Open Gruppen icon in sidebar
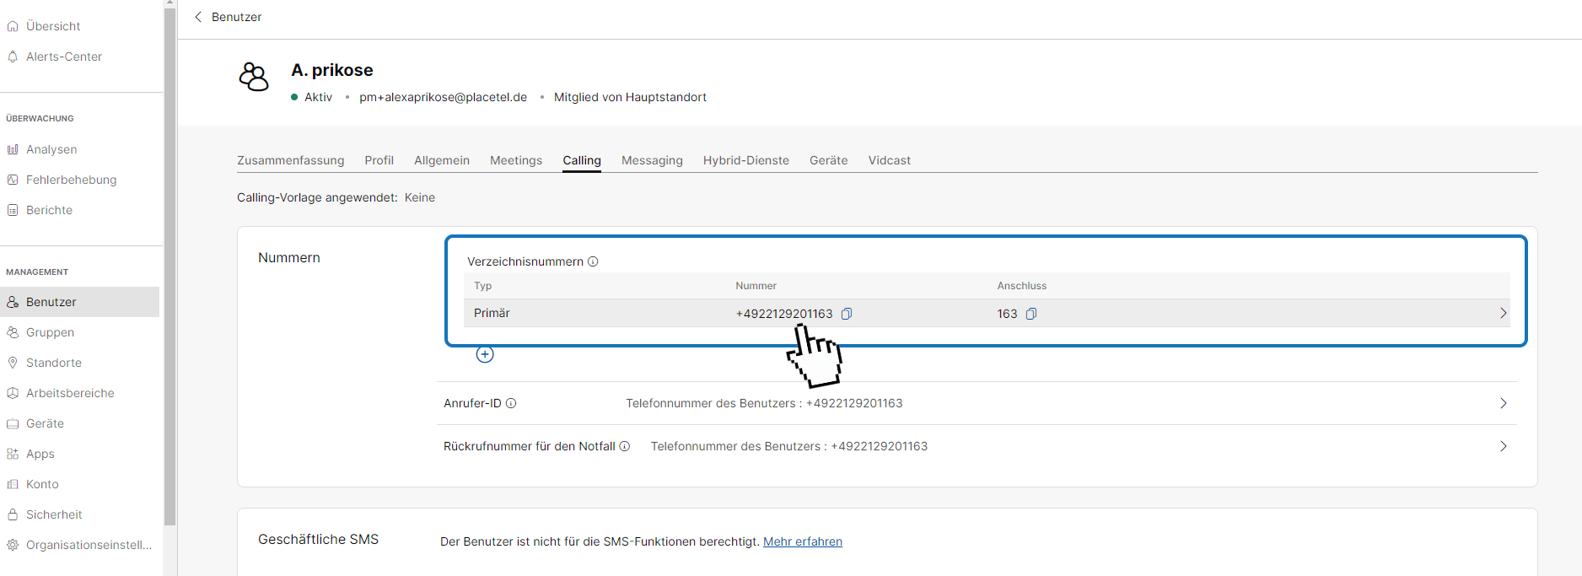The height and width of the screenshot is (576, 1582). click(13, 332)
